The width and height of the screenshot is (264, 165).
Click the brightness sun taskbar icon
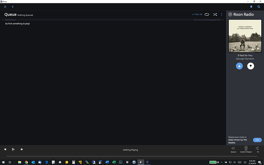click(60, 162)
